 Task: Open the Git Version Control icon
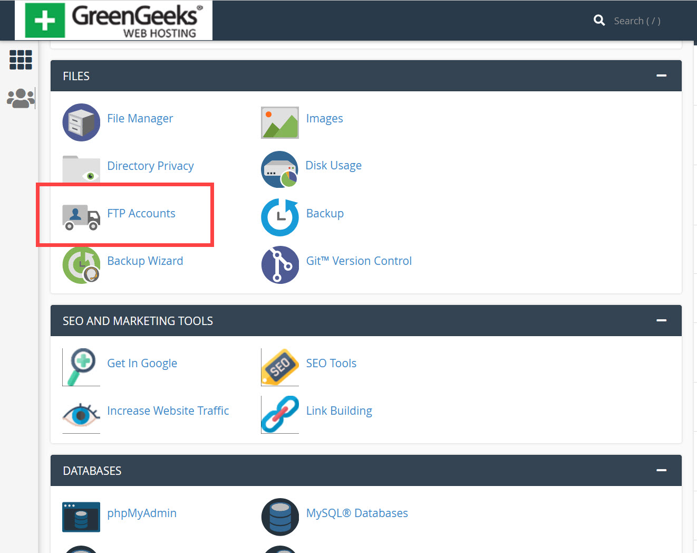280,265
